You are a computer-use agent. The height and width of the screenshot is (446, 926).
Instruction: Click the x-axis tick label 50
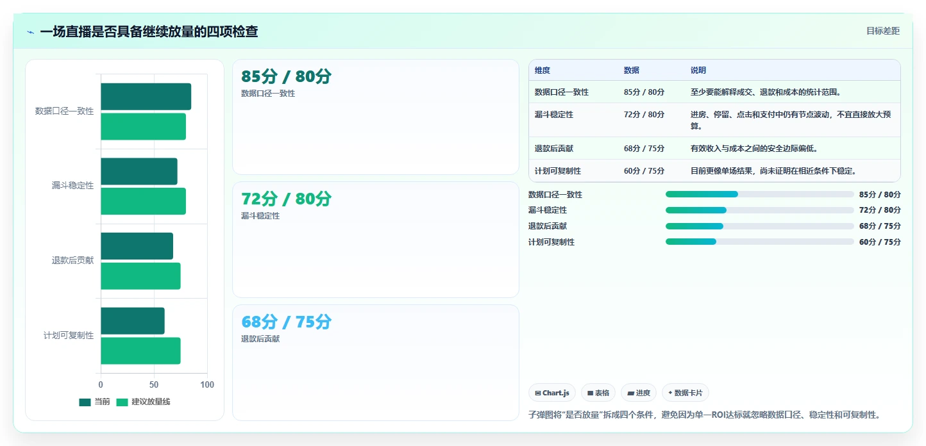click(154, 384)
